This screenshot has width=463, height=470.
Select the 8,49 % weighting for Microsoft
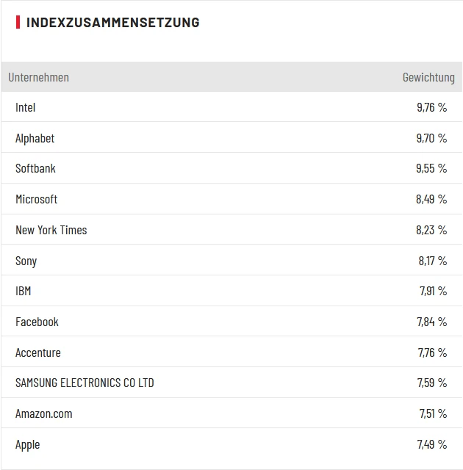point(431,199)
